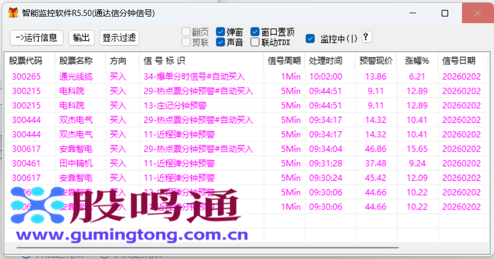The width and height of the screenshot is (494, 259).
Task: Maximize the monitoring window
Action: pyautogui.click(x=445, y=13)
